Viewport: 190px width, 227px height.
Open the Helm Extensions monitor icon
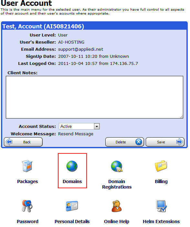point(161,206)
